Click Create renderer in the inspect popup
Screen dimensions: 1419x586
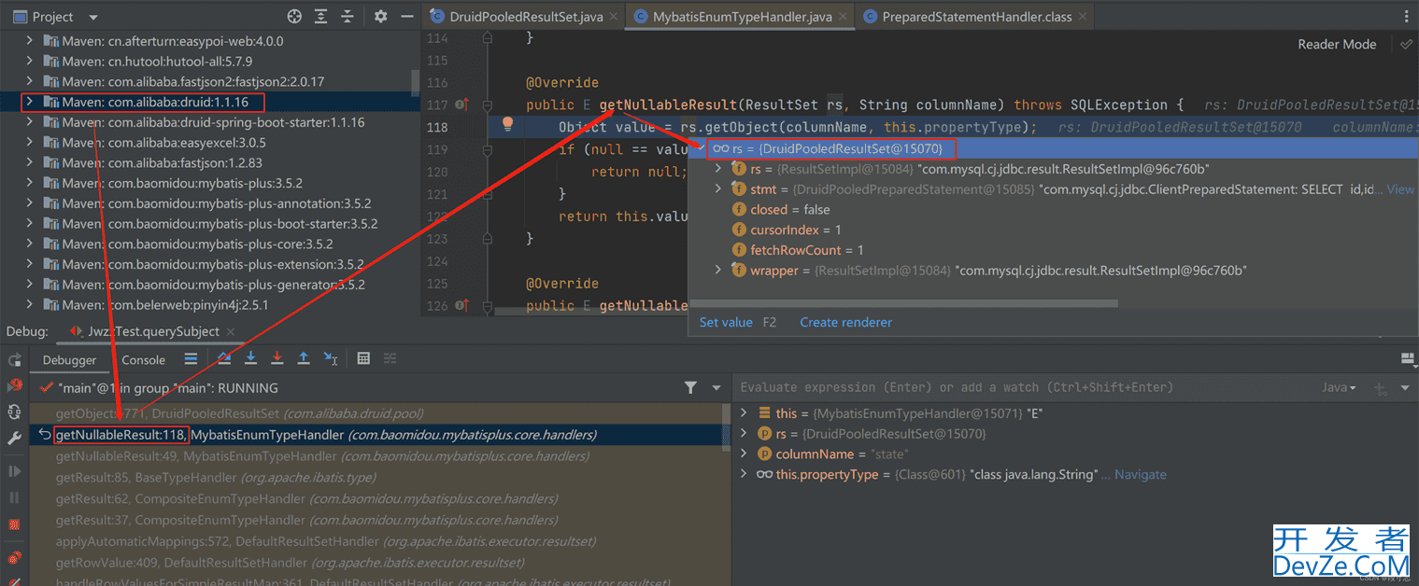(x=845, y=322)
